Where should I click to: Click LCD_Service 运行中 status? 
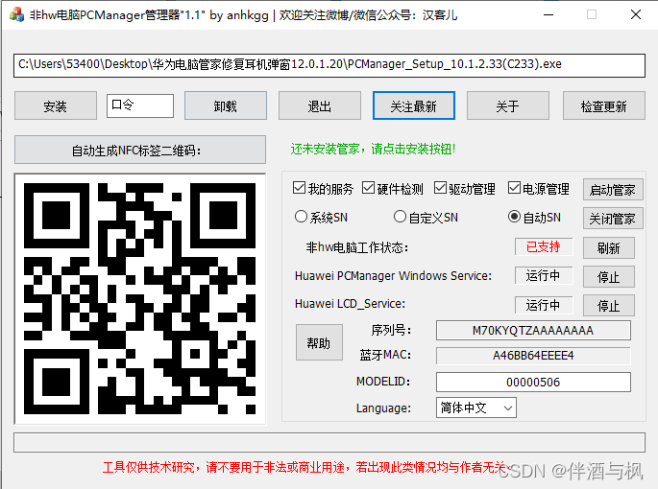pyautogui.click(x=544, y=305)
